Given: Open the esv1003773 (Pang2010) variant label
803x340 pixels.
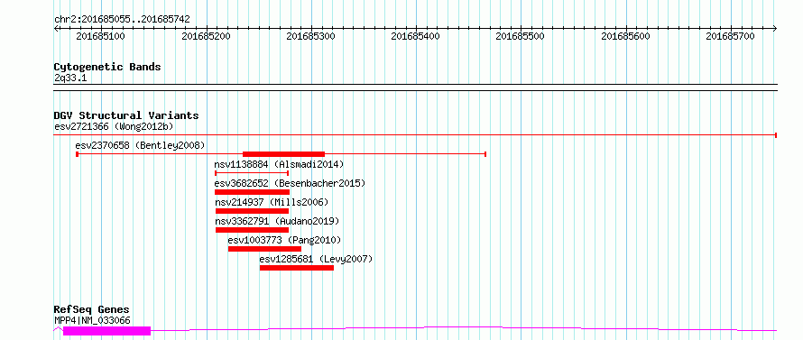Looking at the screenshot, I should click(x=284, y=240).
